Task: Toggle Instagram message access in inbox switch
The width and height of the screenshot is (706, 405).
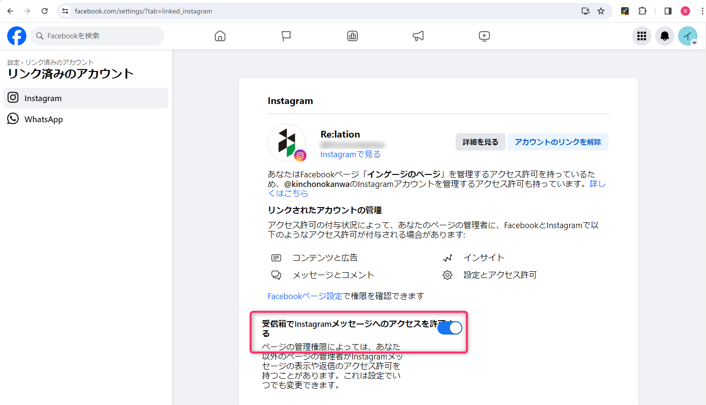Action: click(450, 328)
